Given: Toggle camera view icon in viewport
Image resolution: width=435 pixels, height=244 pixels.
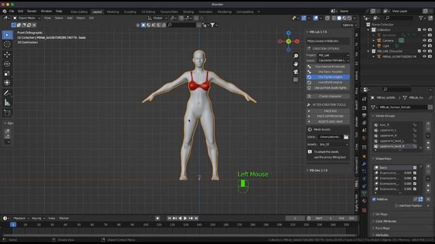Looking at the screenshot, I should [x=296, y=72].
